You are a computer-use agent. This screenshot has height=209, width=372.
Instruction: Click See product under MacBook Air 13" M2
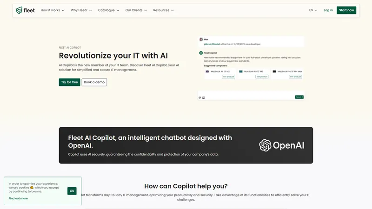(x=228, y=77)
